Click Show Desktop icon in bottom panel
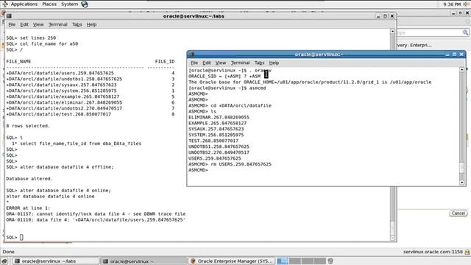This screenshot has width=471, height=265. 4,261
